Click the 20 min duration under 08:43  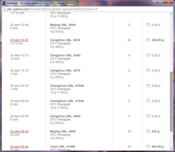pos(15,135)
